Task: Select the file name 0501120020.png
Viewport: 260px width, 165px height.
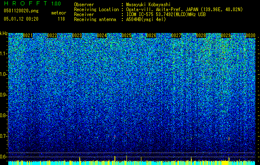Action: pyautogui.click(x=21, y=11)
